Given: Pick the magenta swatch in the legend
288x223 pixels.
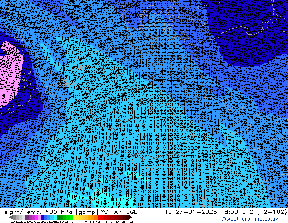Looking at the screenshot, I should (x=36, y=218).
